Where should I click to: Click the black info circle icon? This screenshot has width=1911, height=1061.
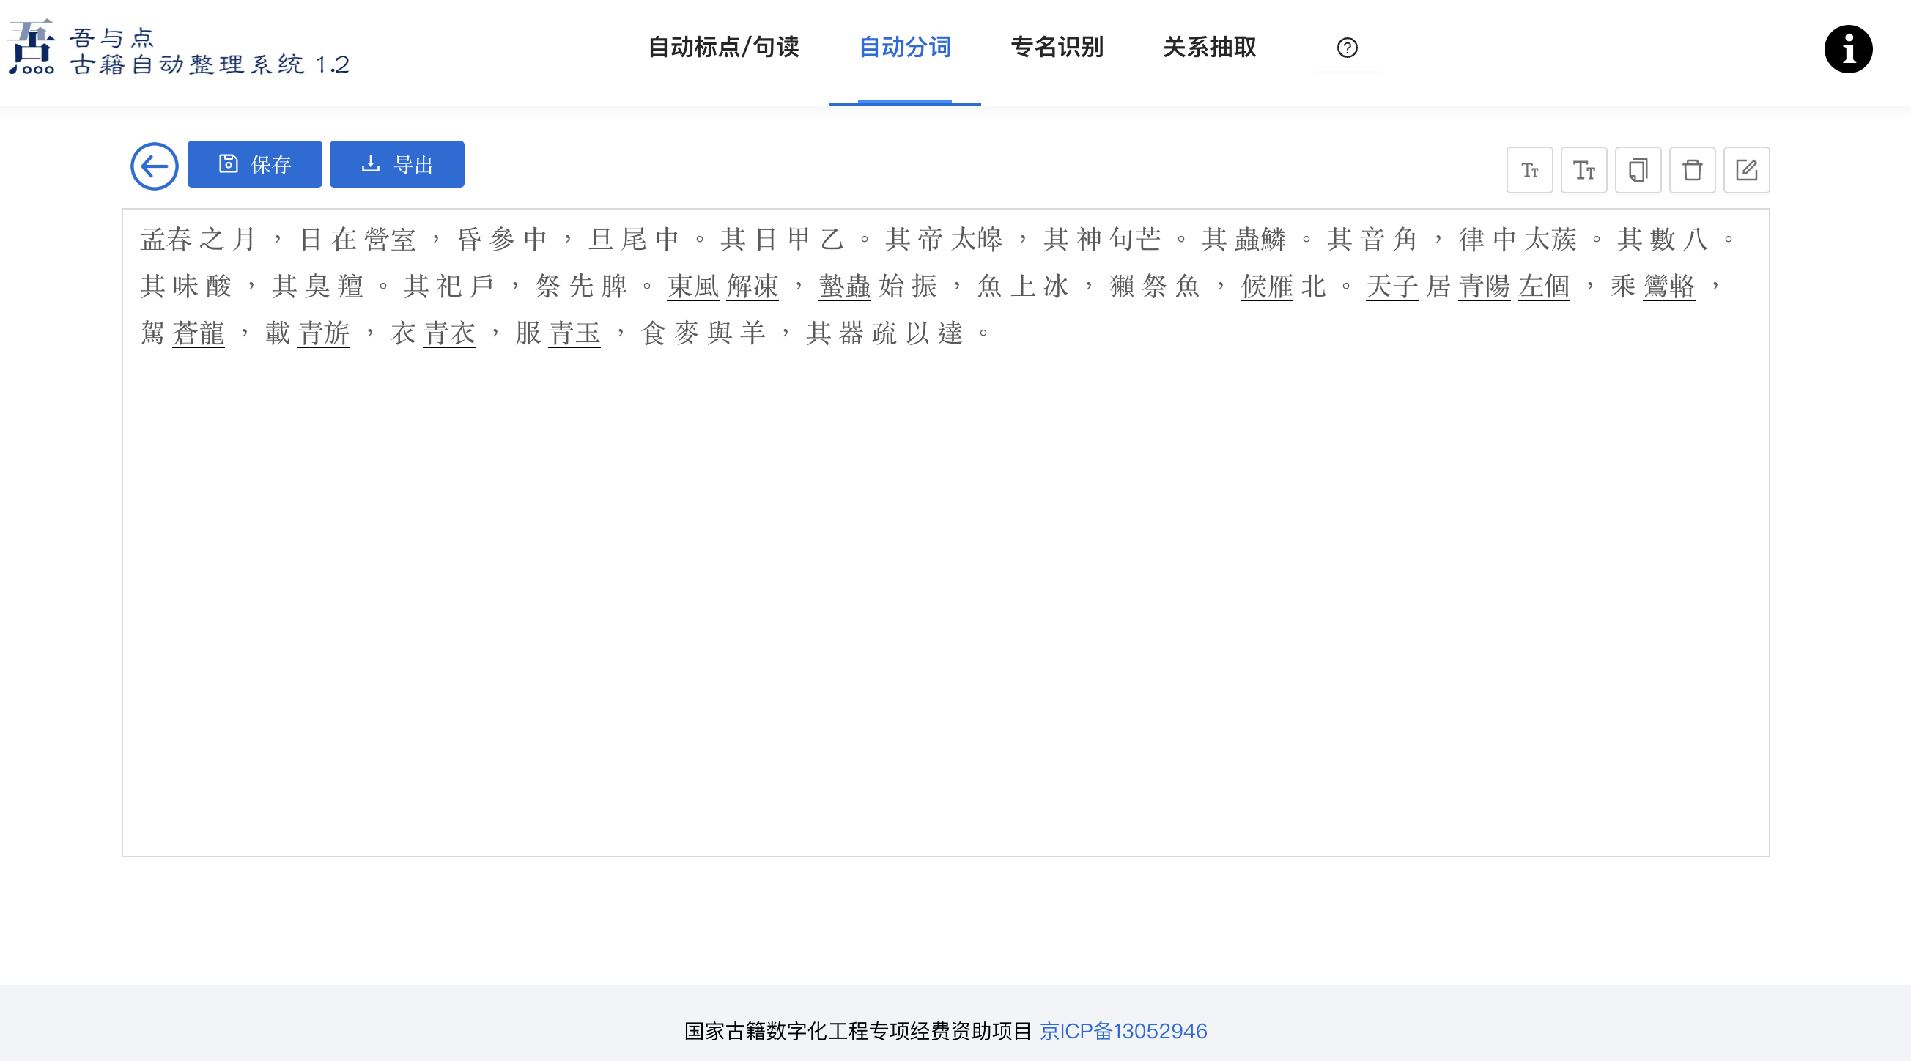1847,49
